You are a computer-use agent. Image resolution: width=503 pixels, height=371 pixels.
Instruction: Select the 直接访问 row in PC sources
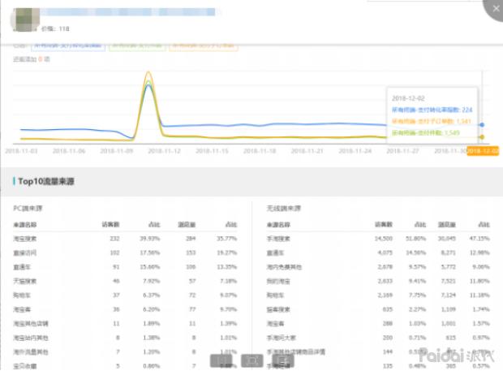(125, 252)
